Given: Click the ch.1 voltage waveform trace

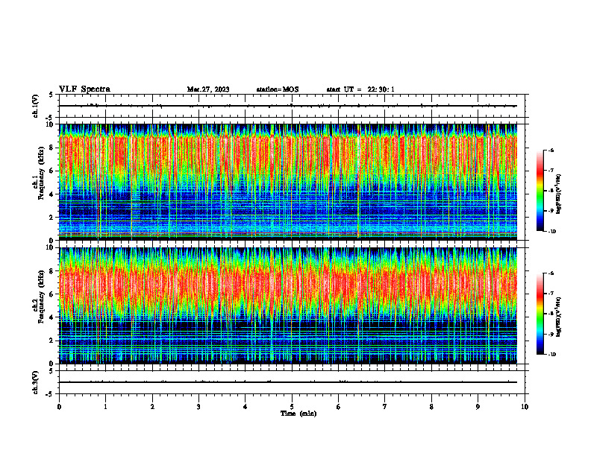Looking at the screenshot, I should pyautogui.click(x=288, y=106).
